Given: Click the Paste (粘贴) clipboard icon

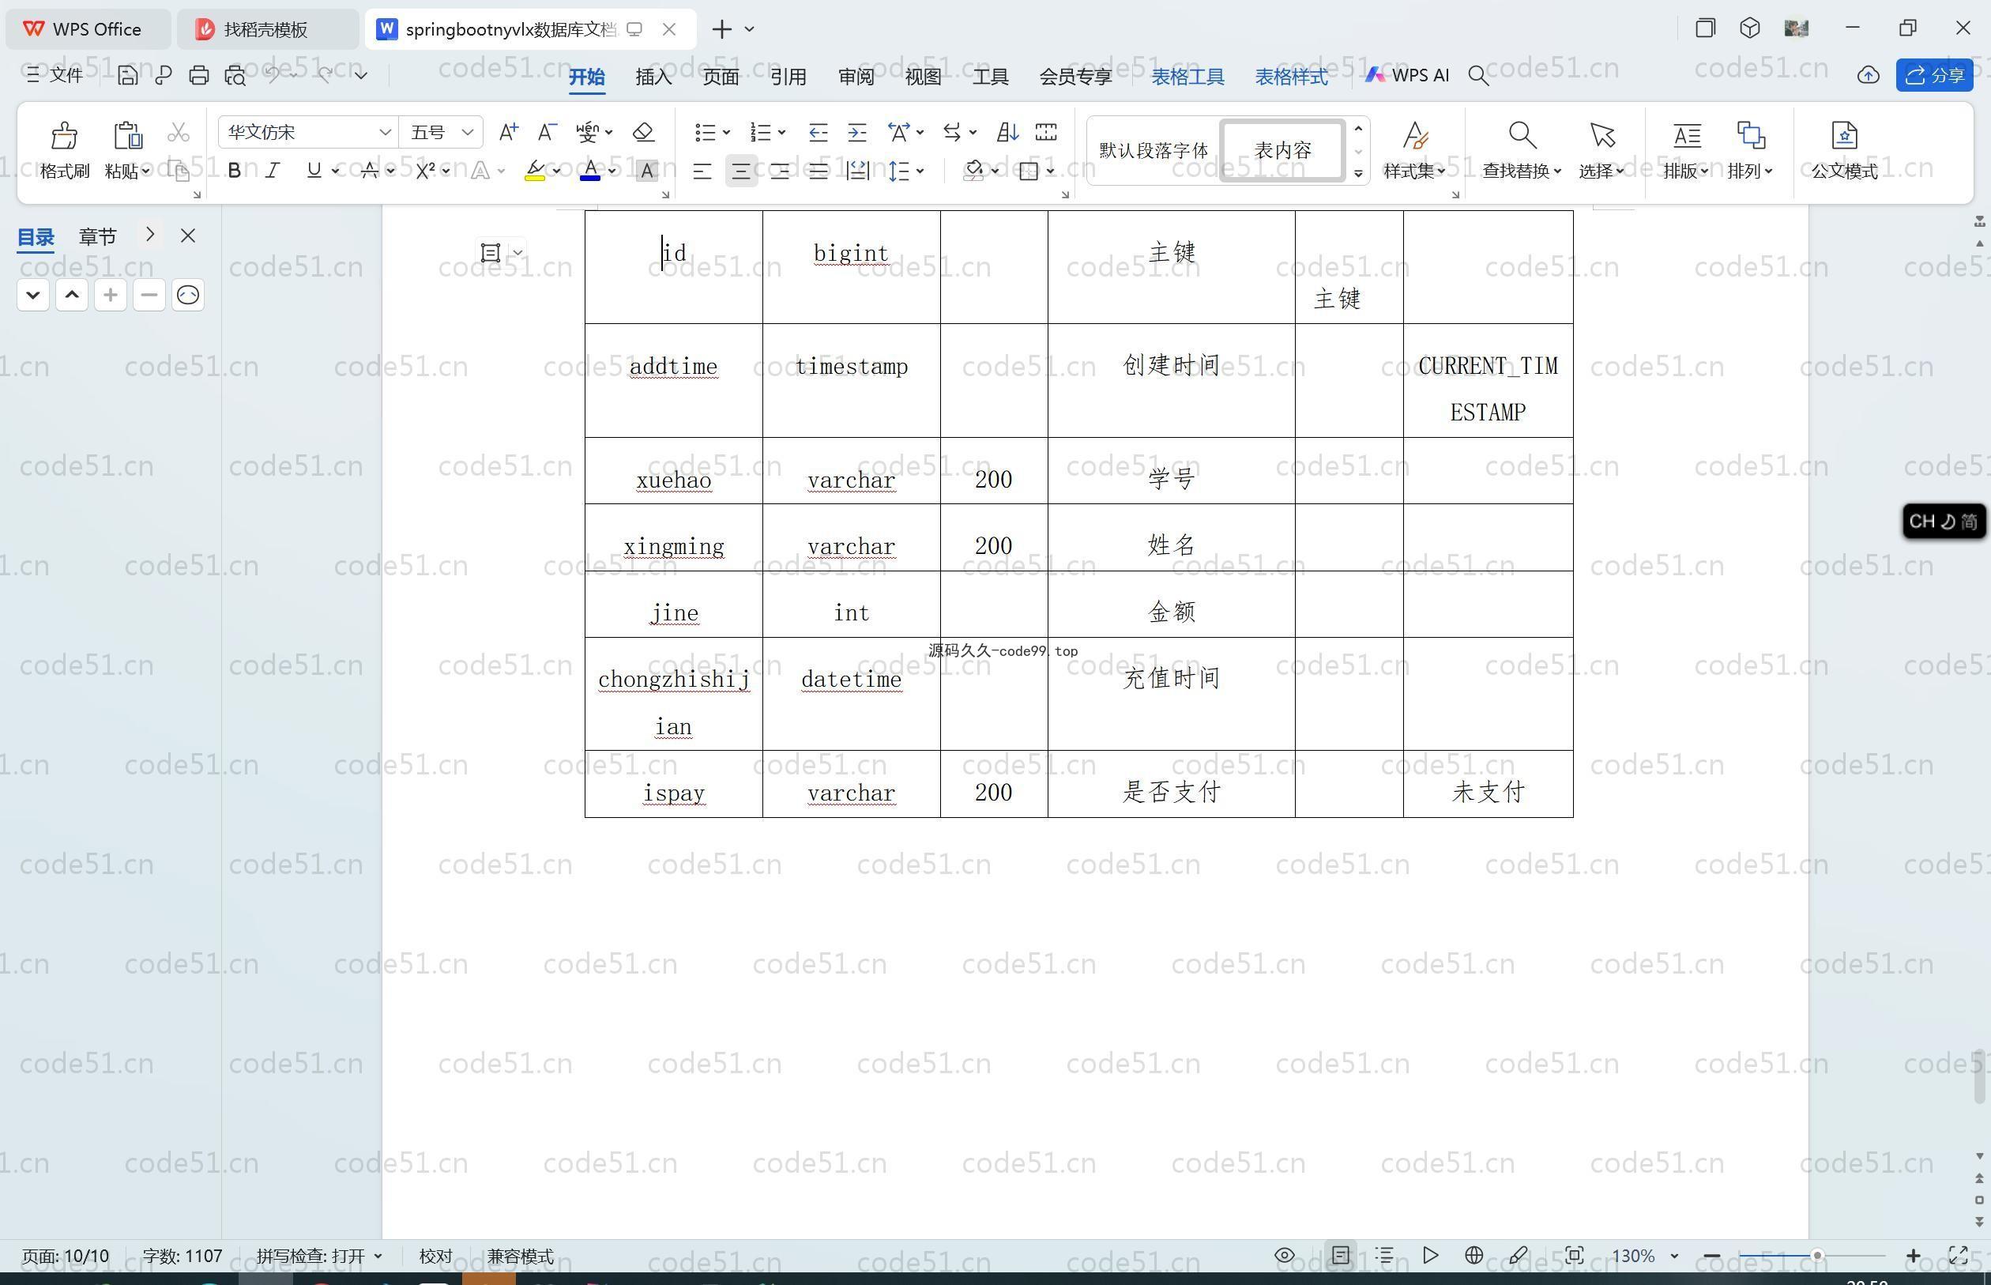Looking at the screenshot, I should (x=126, y=136).
